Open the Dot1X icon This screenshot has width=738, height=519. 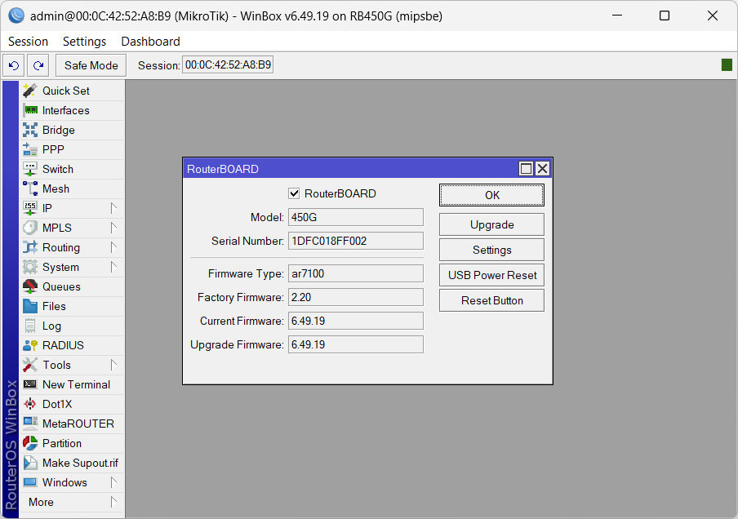tap(30, 404)
